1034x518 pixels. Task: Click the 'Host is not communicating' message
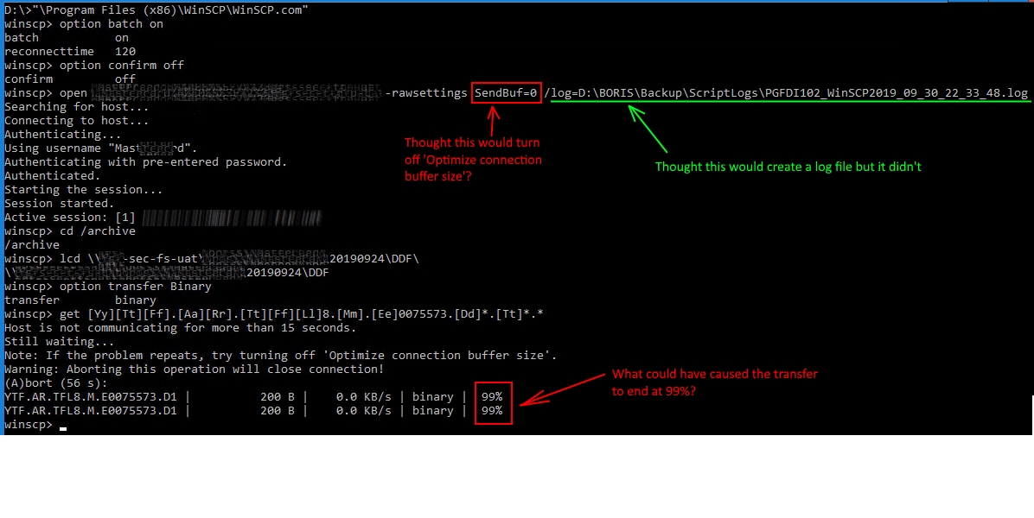[180, 328]
